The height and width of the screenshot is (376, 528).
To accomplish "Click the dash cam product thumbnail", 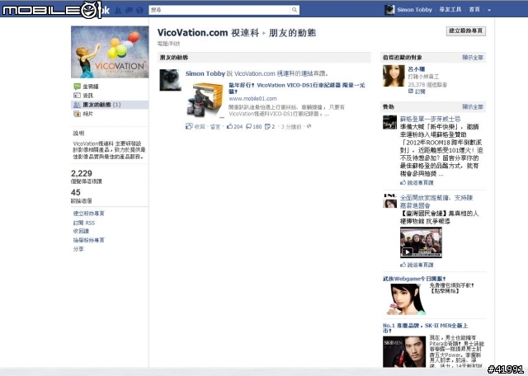I will click(x=205, y=100).
